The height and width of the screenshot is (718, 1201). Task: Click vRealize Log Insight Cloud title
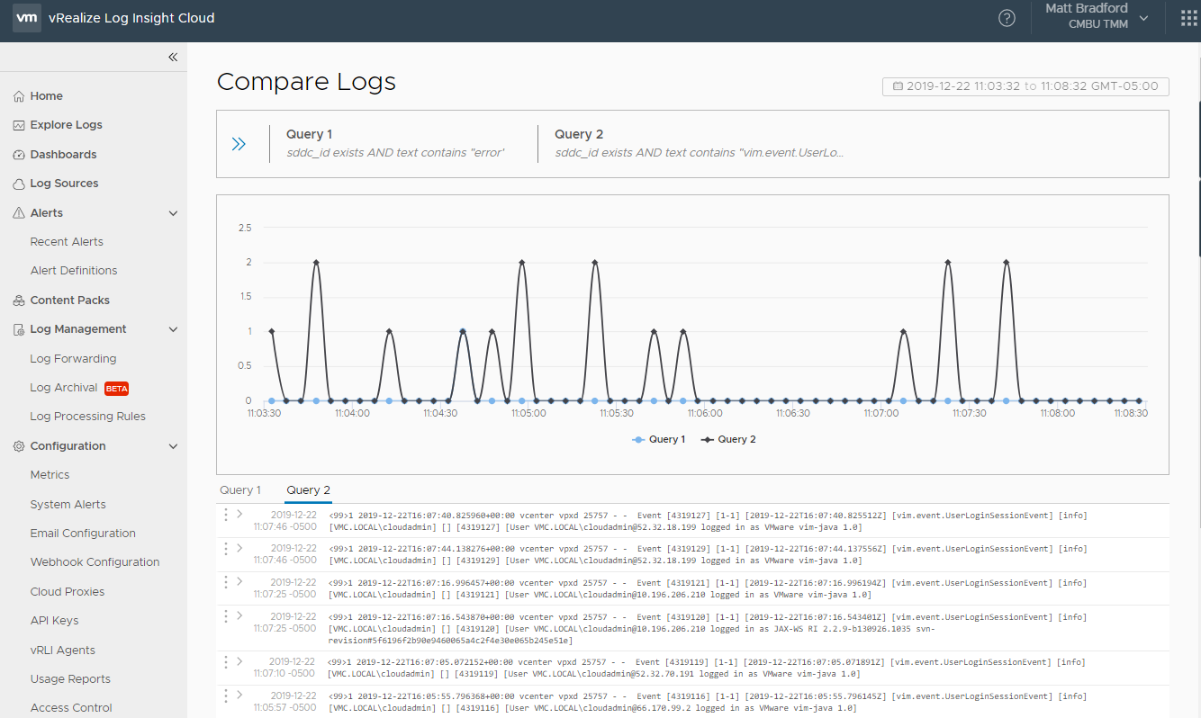coord(131,18)
